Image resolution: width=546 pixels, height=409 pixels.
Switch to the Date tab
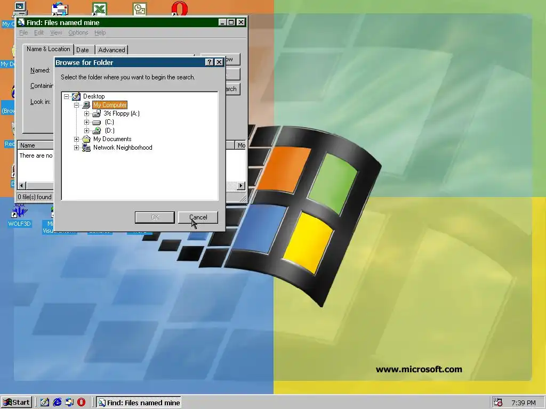click(x=83, y=50)
